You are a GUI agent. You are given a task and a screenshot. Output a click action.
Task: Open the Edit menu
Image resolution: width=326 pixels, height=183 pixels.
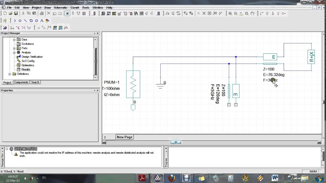17,8
